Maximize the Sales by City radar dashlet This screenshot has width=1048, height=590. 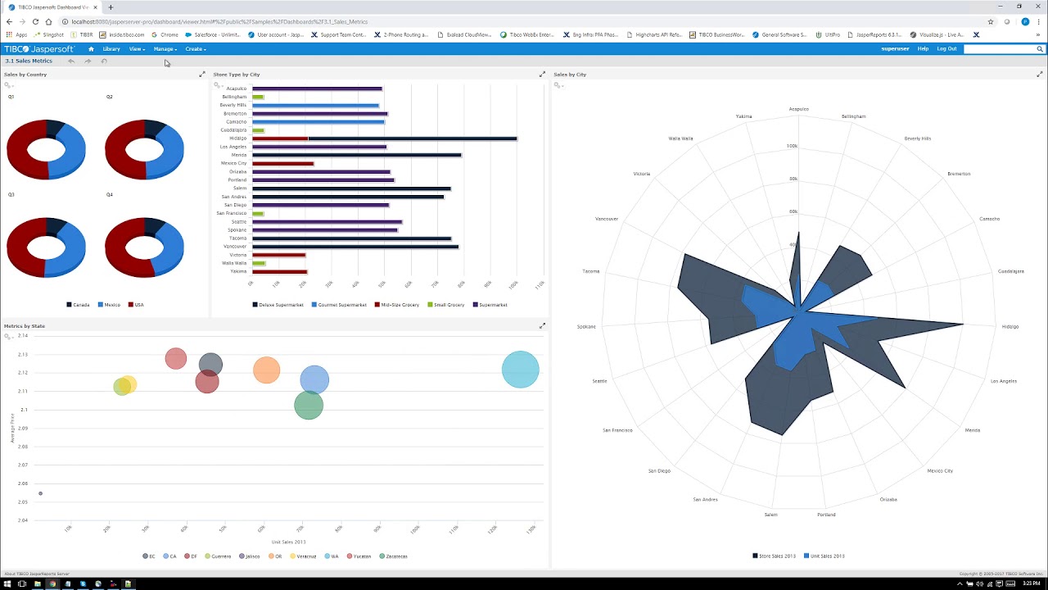click(1040, 75)
